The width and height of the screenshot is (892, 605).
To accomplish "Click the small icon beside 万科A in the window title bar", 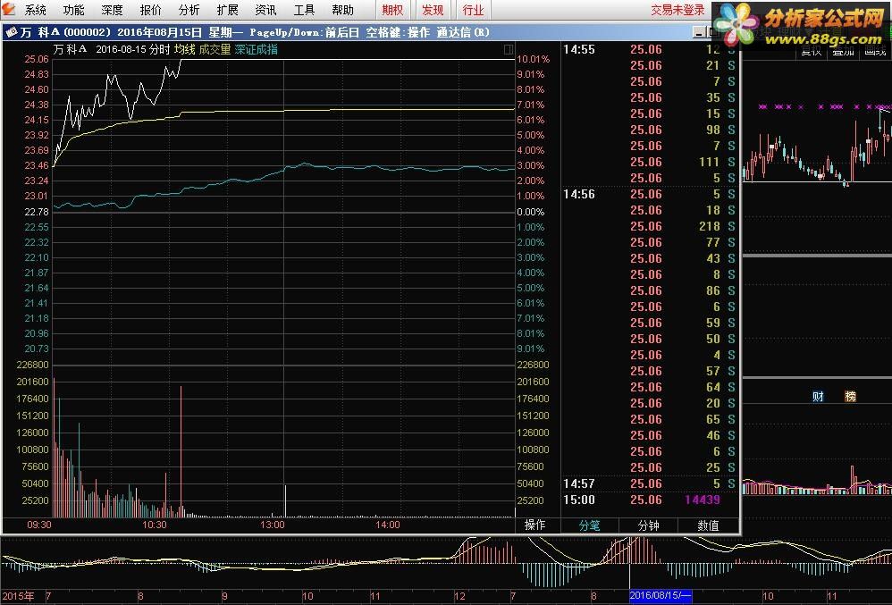I will click(x=11, y=32).
